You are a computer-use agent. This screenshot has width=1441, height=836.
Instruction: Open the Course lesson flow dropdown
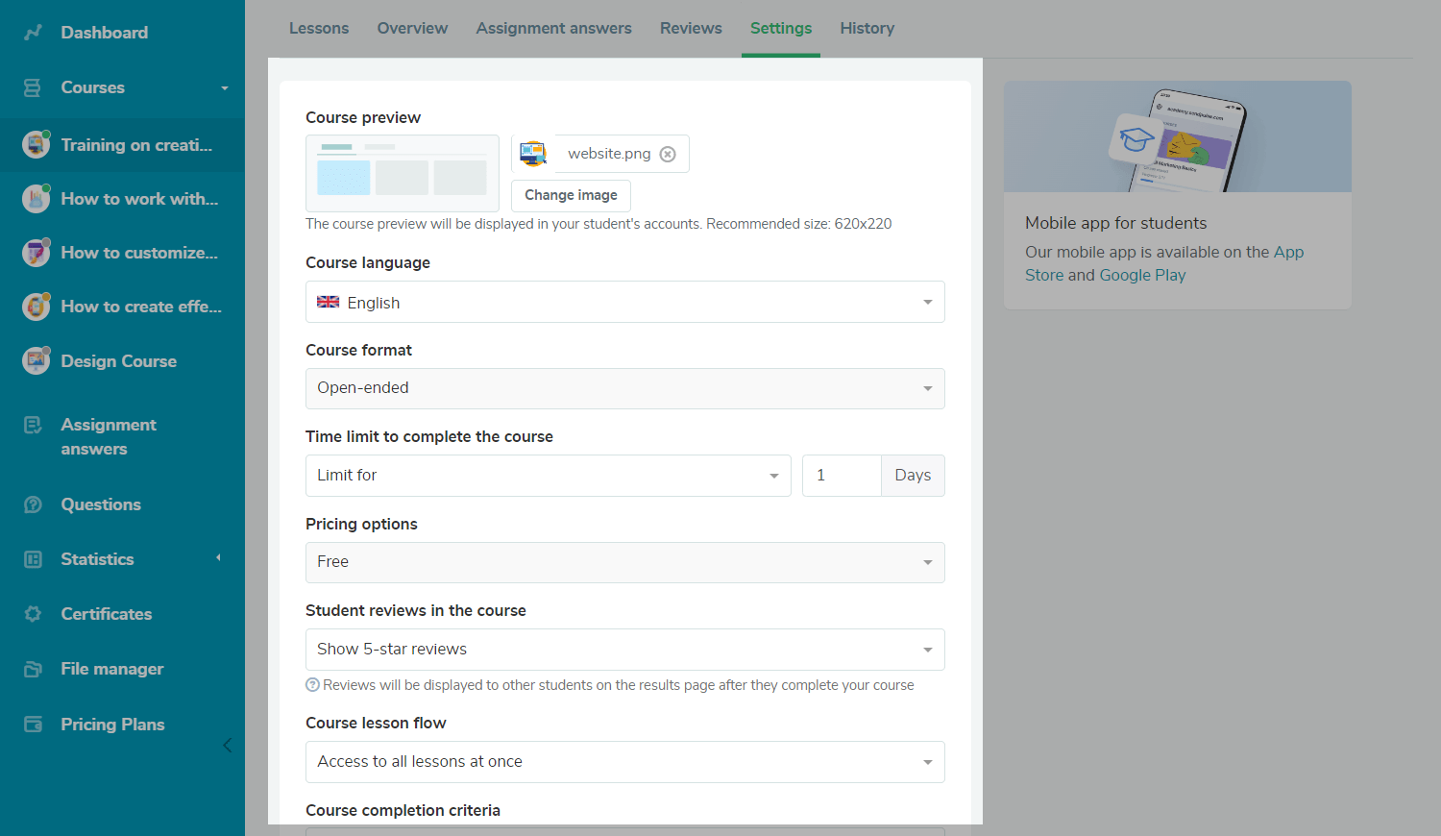625,762
